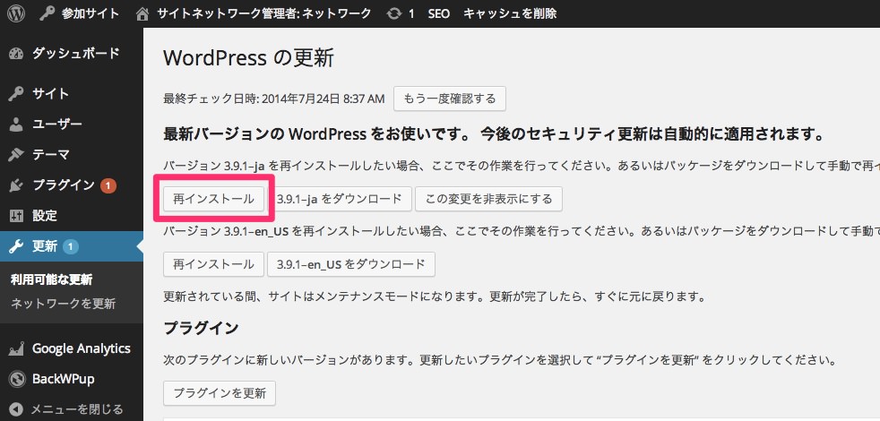Click the key icon next to サイト
This screenshot has height=421, width=880.
[16, 94]
